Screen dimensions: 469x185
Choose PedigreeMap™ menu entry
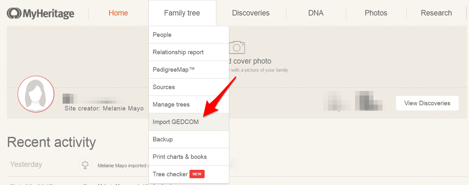(x=189, y=70)
